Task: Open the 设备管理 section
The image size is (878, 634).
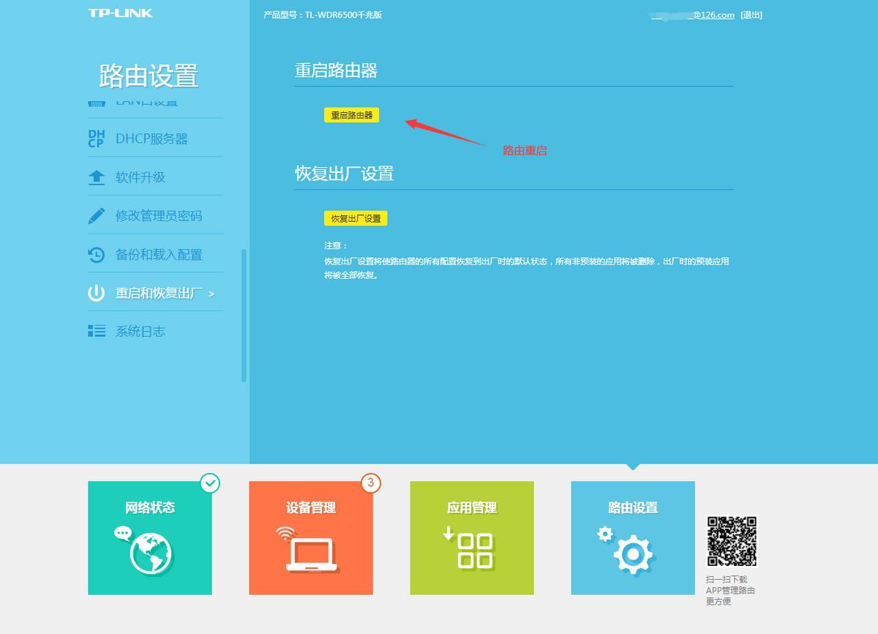Action: 310,538
